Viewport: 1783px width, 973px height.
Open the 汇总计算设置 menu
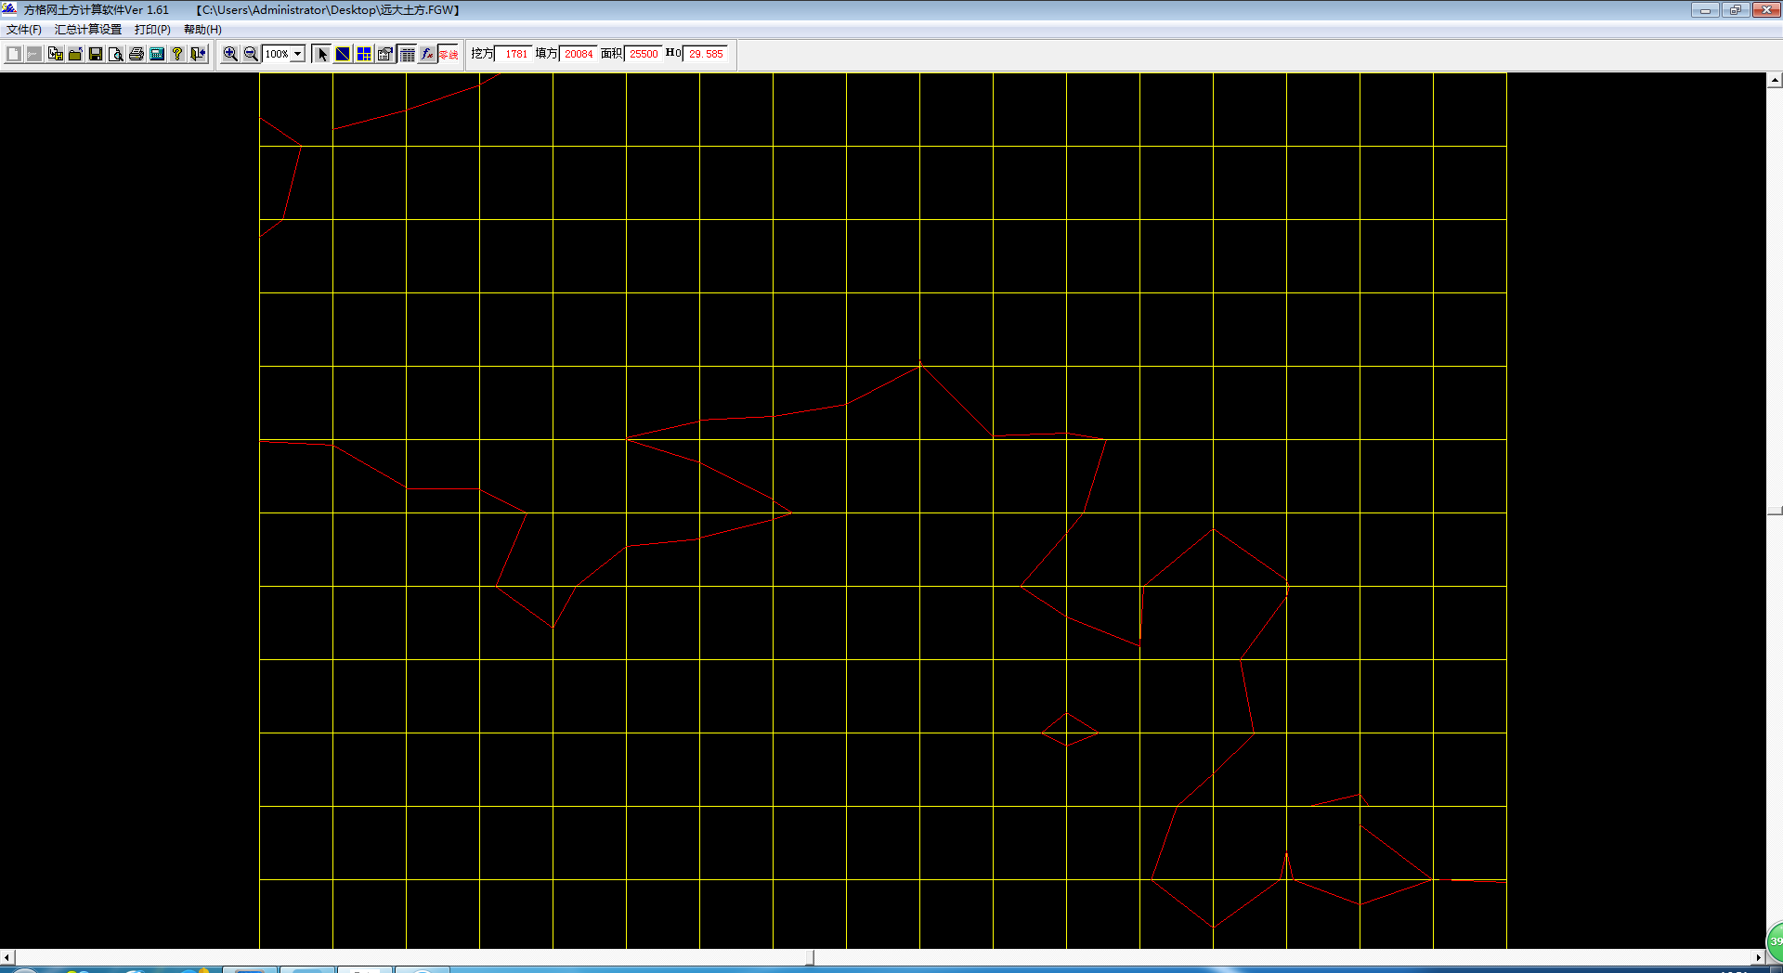pyautogui.click(x=88, y=30)
